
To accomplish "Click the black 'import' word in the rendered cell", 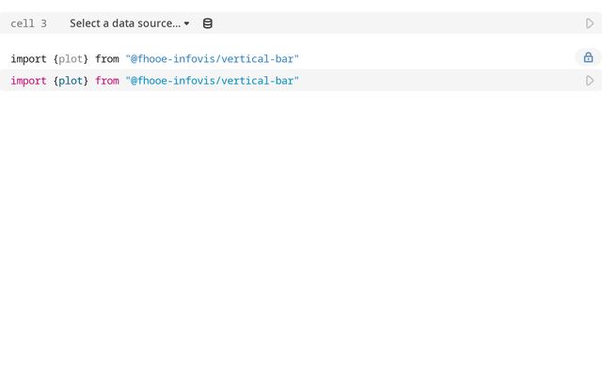I will [28, 58].
